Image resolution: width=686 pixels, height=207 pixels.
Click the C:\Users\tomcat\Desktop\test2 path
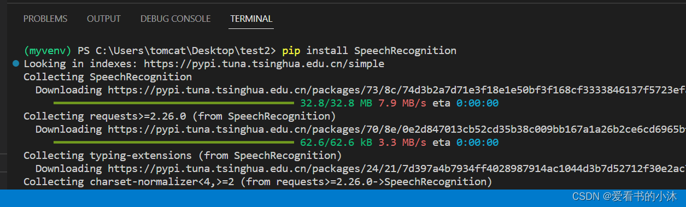[x=183, y=51]
